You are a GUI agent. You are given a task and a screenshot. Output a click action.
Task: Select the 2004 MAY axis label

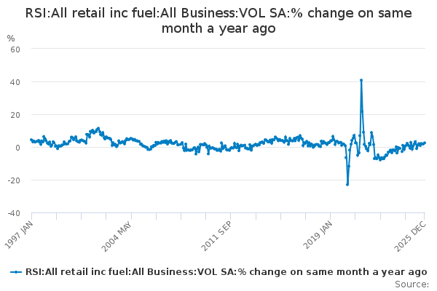coord(117,236)
